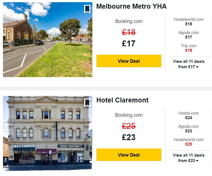This screenshot has width=212, height=176.
Task: Select Hotels.com £24 deal
Action: (x=189, y=115)
